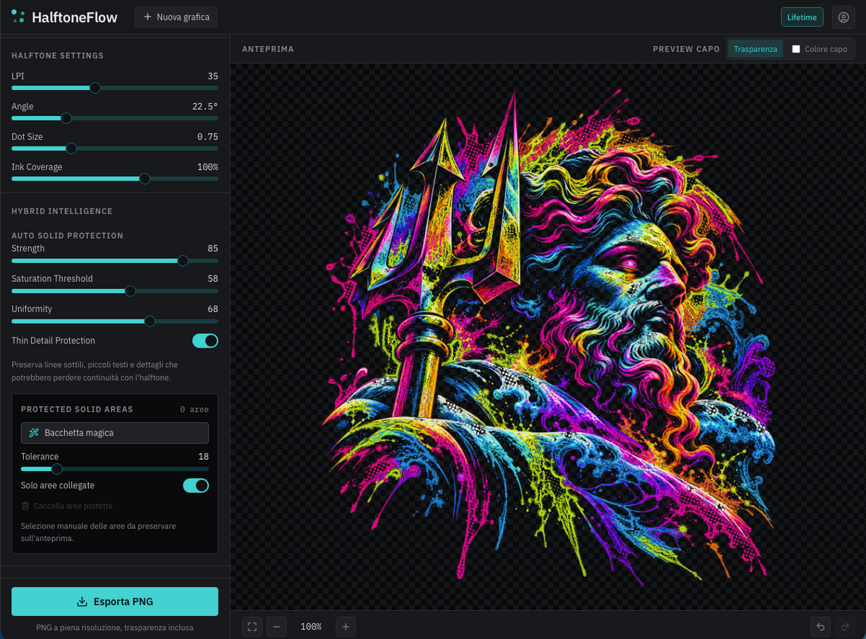Check the Colore capo checkbox
Viewport: 866px width, 639px height.
click(x=796, y=49)
